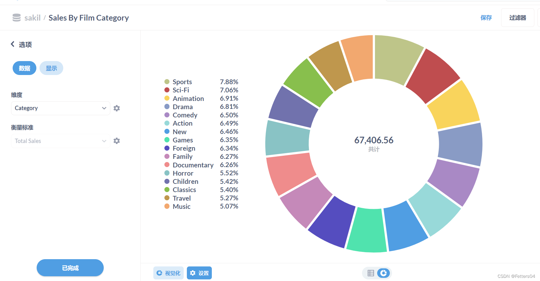The height and width of the screenshot is (281, 540).
Task: Click the Sports legend color dot
Action: tap(167, 82)
